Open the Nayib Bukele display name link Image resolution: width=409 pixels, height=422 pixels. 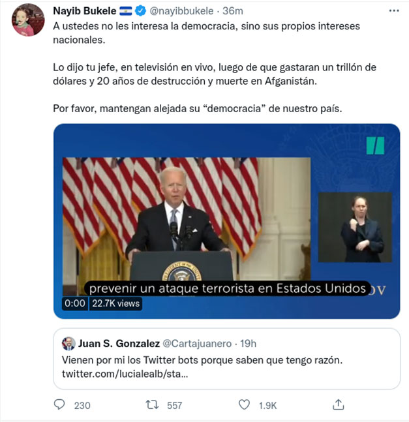[x=84, y=12]
